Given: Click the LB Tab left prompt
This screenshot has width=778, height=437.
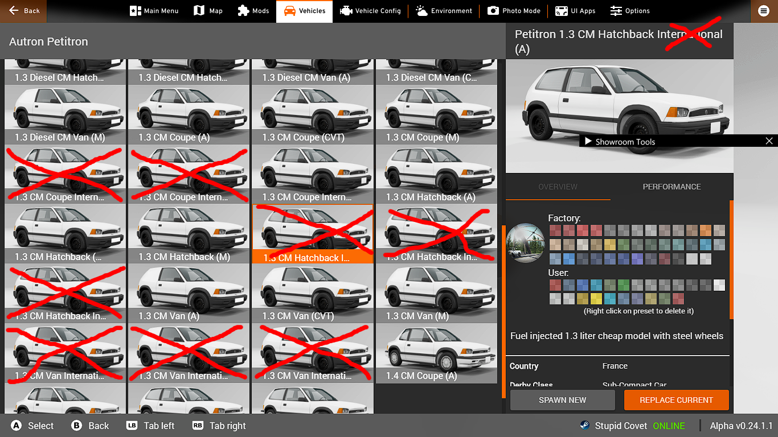Looking at the screenshot, I should (x=150, y=426).
